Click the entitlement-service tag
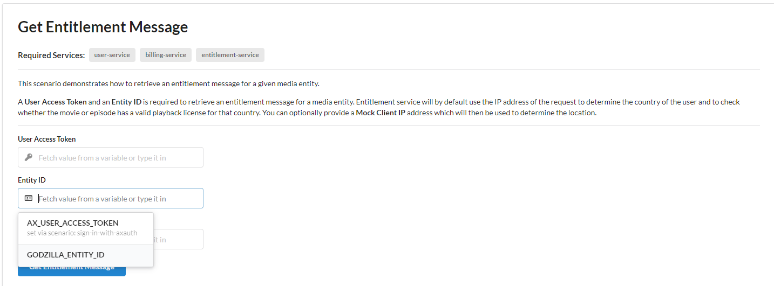The height and width of the screenshot is (286, 774). 230,55
